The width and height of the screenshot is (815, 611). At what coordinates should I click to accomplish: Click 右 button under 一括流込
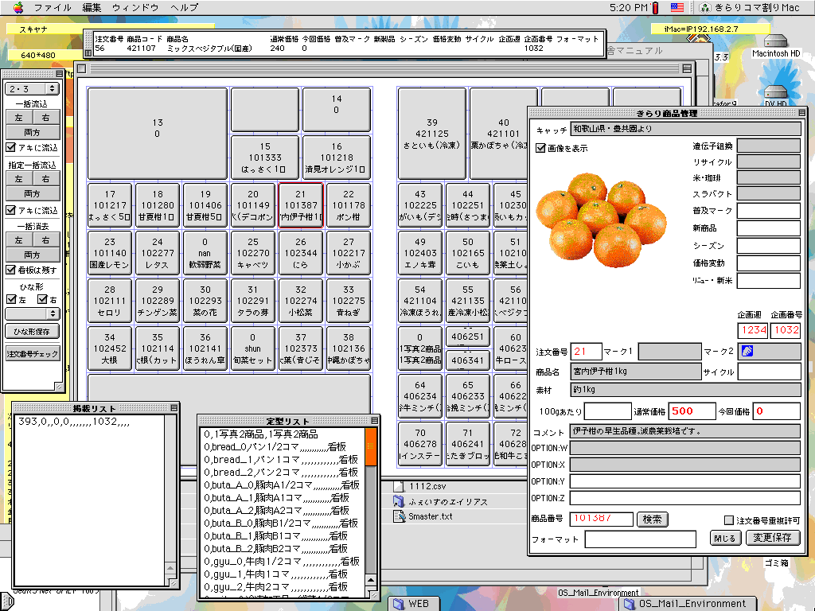click(45, 118)
